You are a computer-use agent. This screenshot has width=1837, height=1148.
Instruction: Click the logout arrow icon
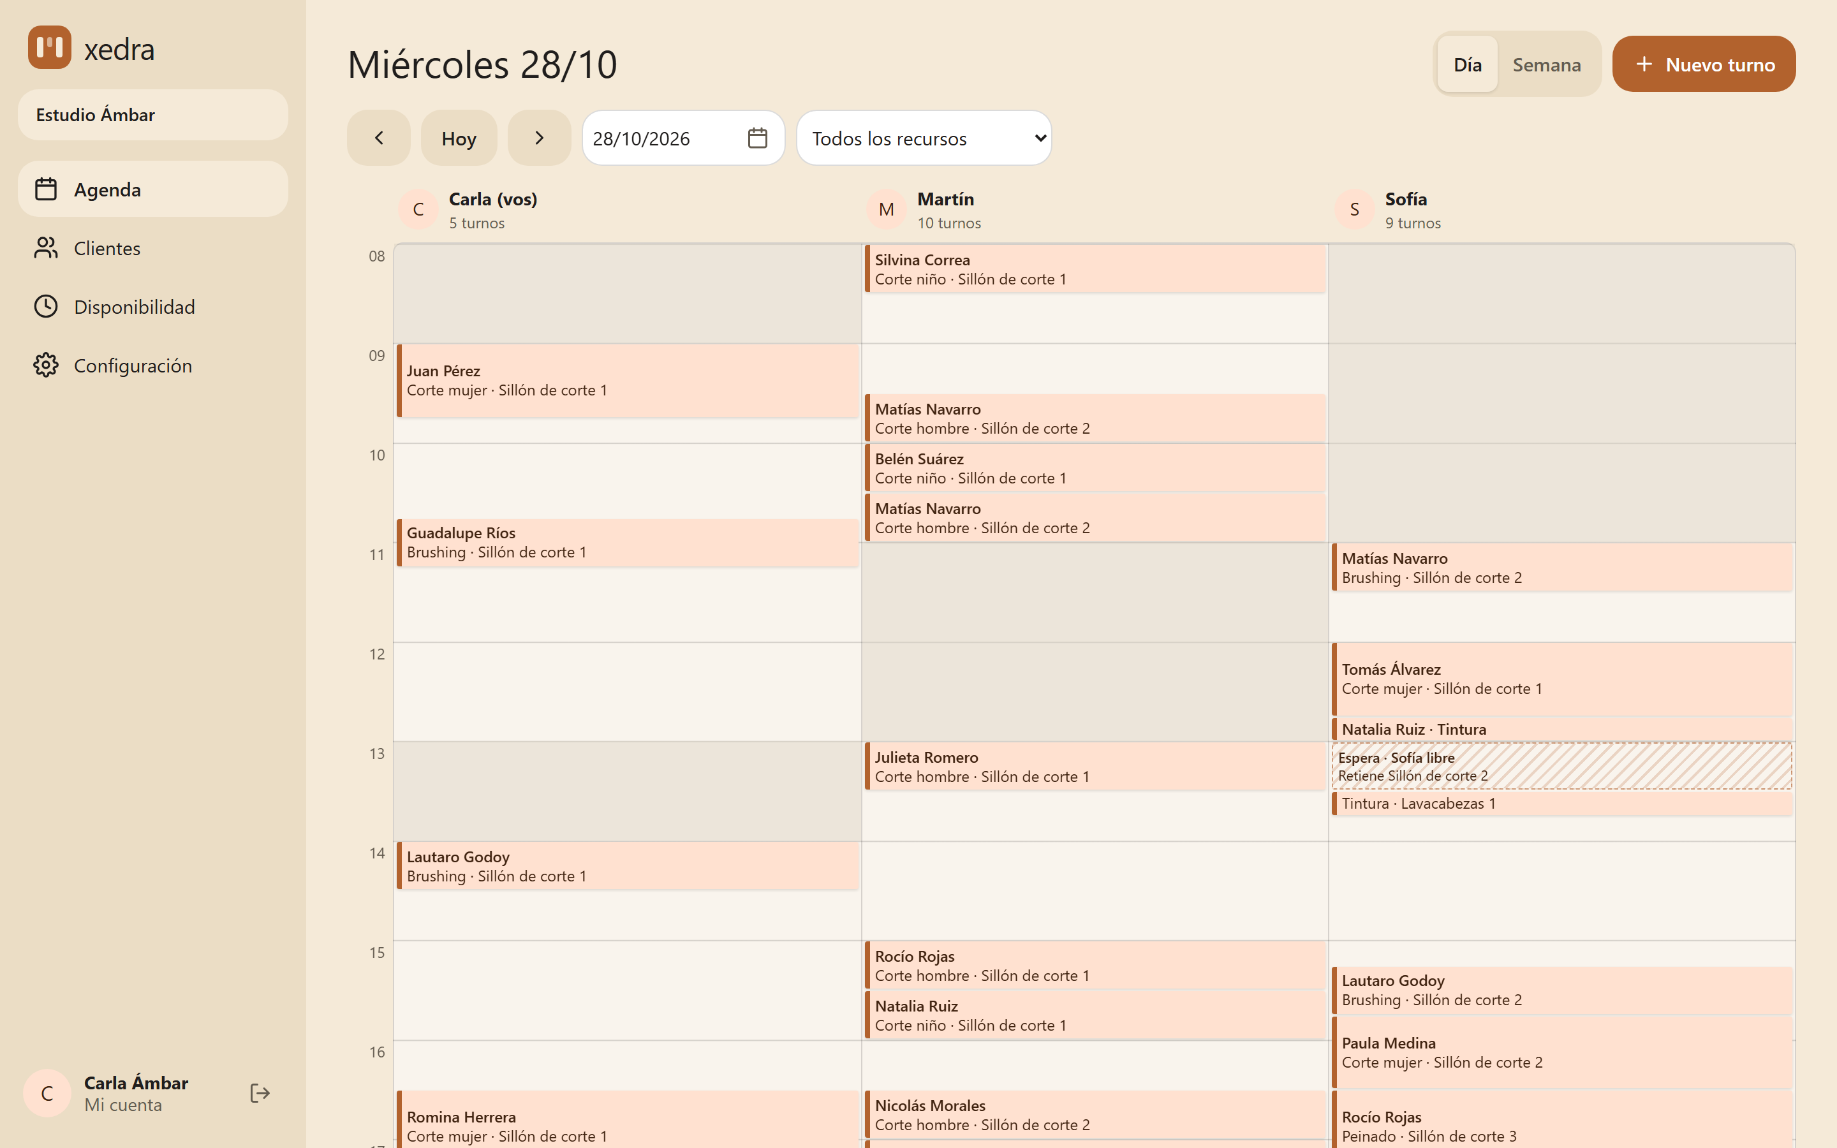pyautogui.click(x=260, y=1093)
